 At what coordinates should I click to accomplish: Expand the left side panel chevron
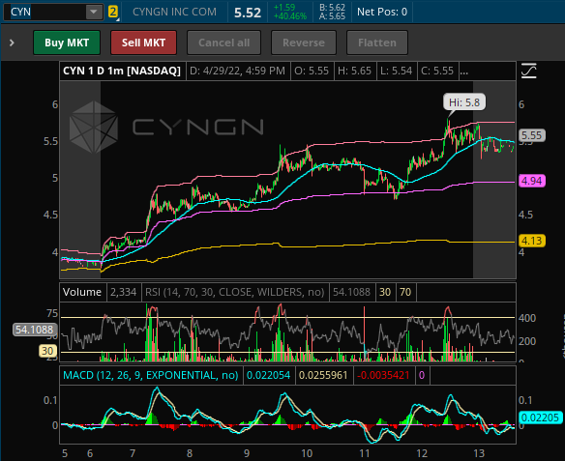[x=12, y=43]
